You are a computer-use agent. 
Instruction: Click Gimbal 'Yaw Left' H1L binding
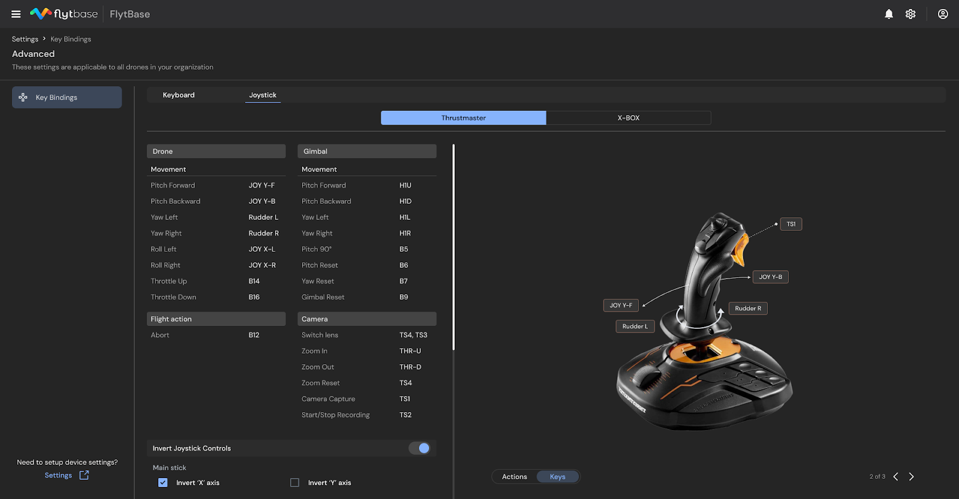click(x=405, y=217)
